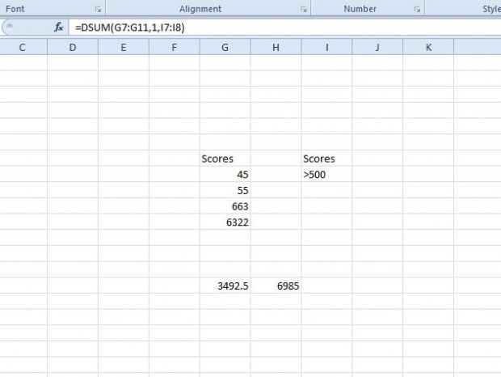Select the column G header
This screenshot has width=501, height=377.
click(x=225, y=48)
